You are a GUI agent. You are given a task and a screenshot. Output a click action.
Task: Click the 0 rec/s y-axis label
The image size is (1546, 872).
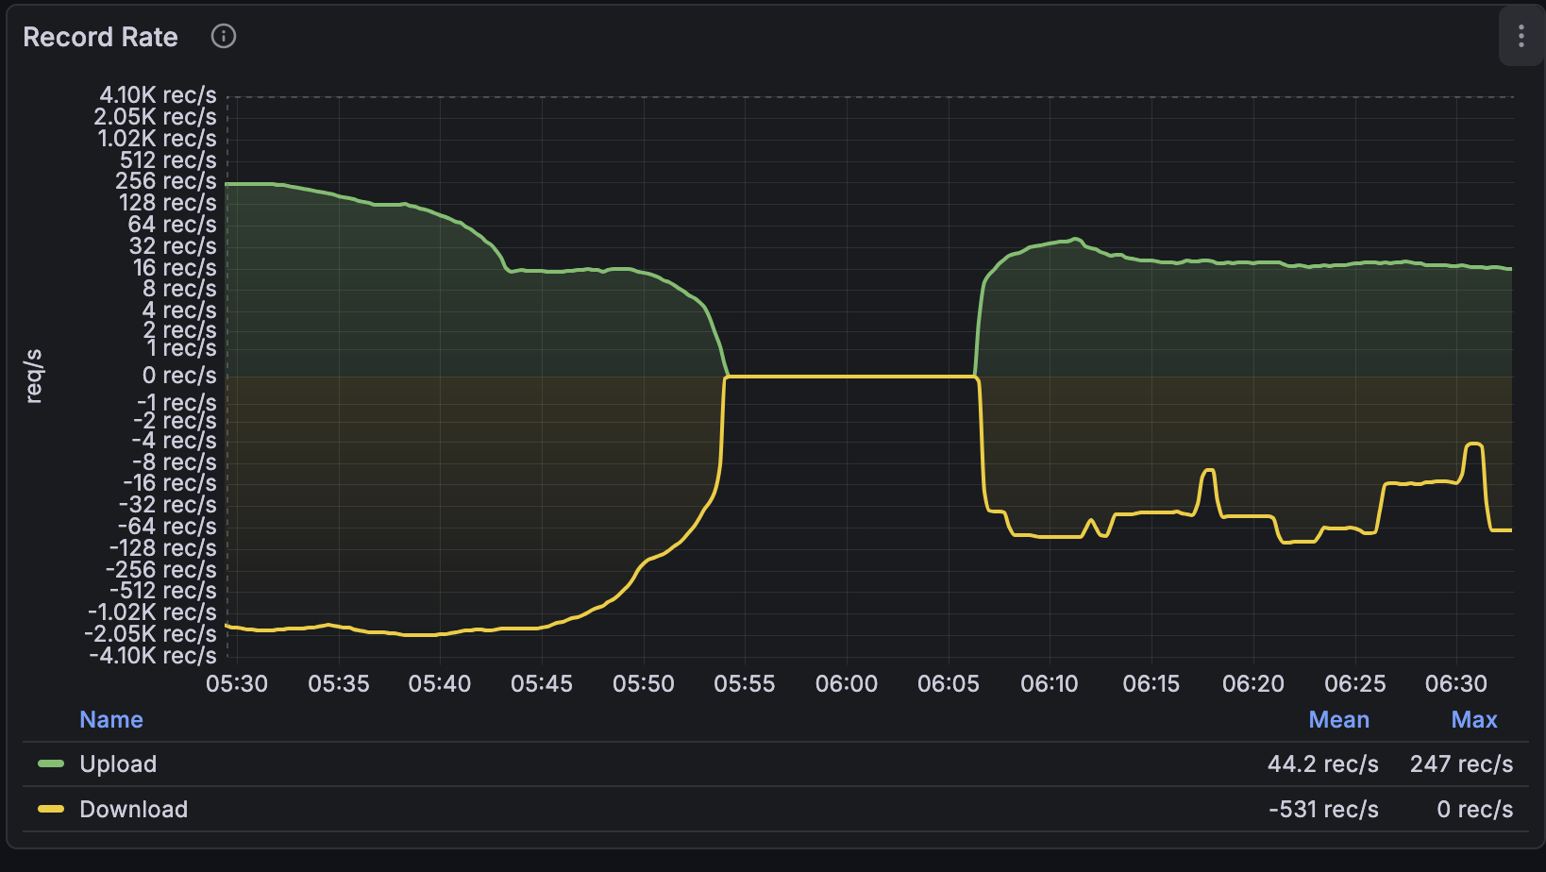179,376
